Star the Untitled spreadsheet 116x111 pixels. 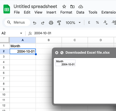64,7
